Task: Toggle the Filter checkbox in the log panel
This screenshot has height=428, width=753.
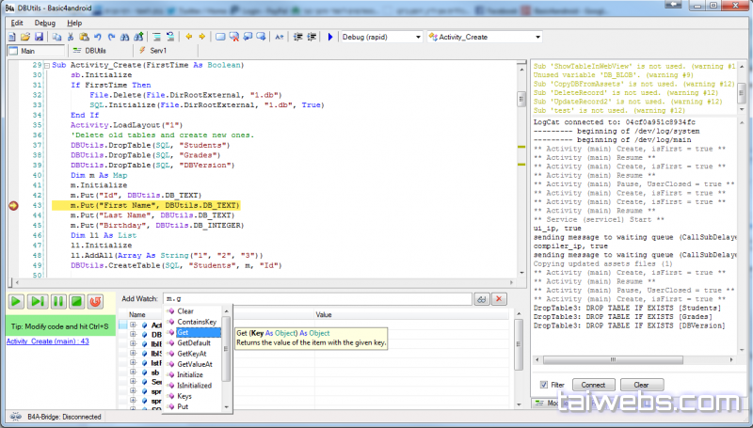Action: pyautogui.click(x=545, y=385)
